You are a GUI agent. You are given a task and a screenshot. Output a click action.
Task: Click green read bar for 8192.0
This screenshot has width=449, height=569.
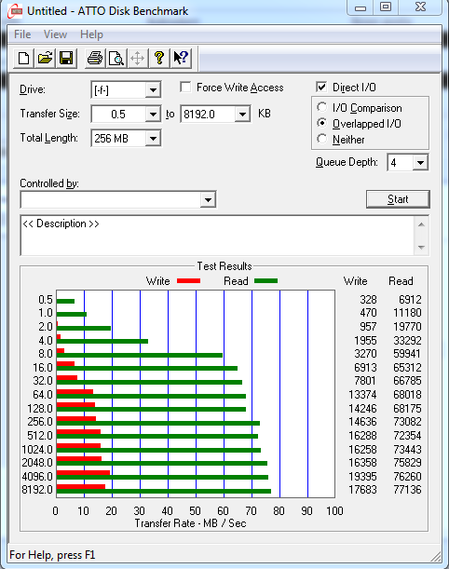pos(164,492)
